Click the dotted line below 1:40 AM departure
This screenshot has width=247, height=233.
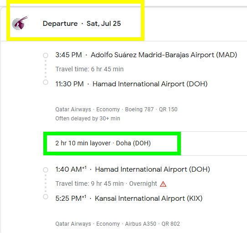(x=46, y=183)
